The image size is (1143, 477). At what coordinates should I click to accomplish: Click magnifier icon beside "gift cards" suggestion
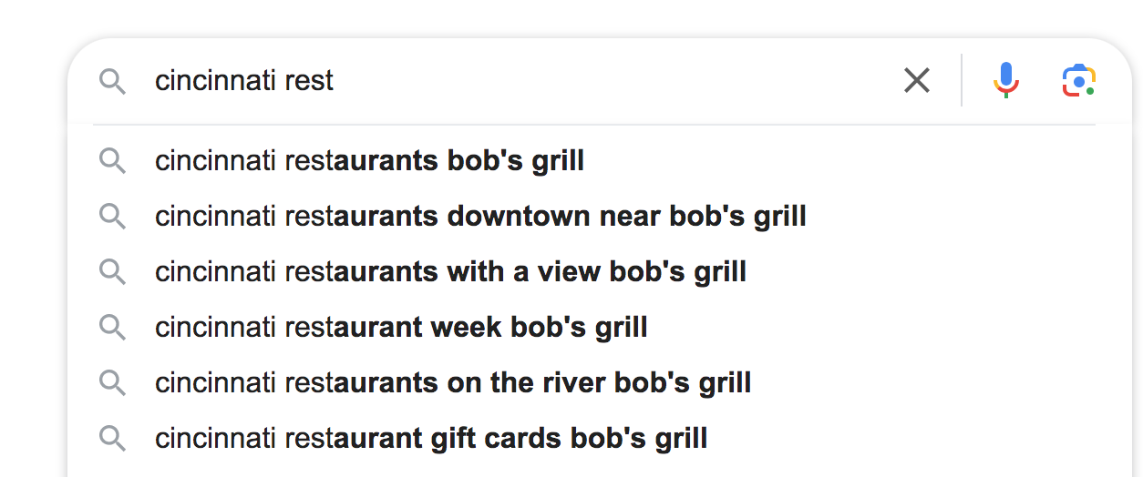tap(112, 439)
